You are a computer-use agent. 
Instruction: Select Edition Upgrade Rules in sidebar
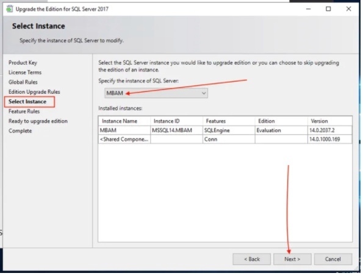34,92
